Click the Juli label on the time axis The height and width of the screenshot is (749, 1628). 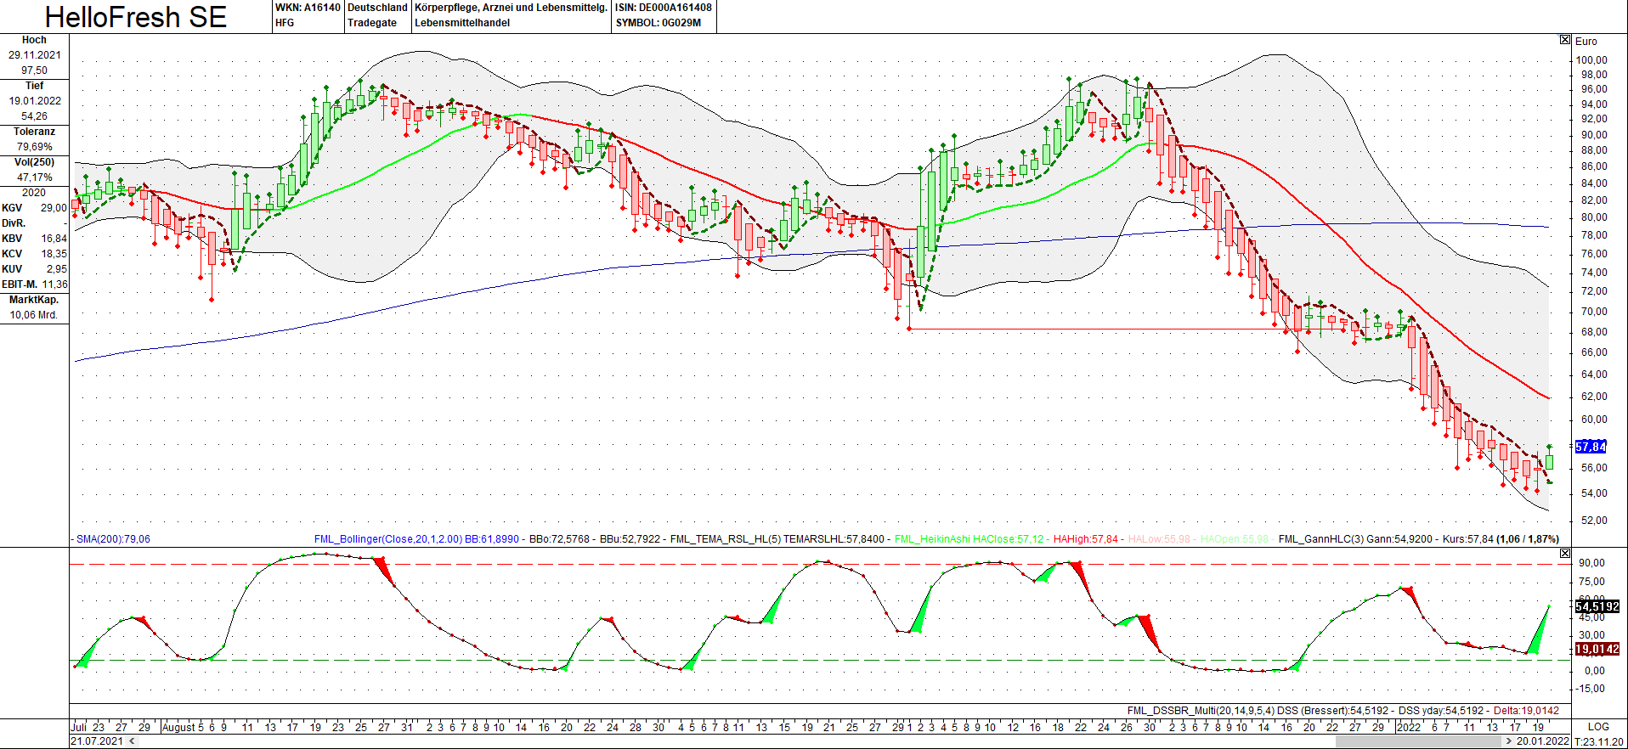(x=79, y=727)
